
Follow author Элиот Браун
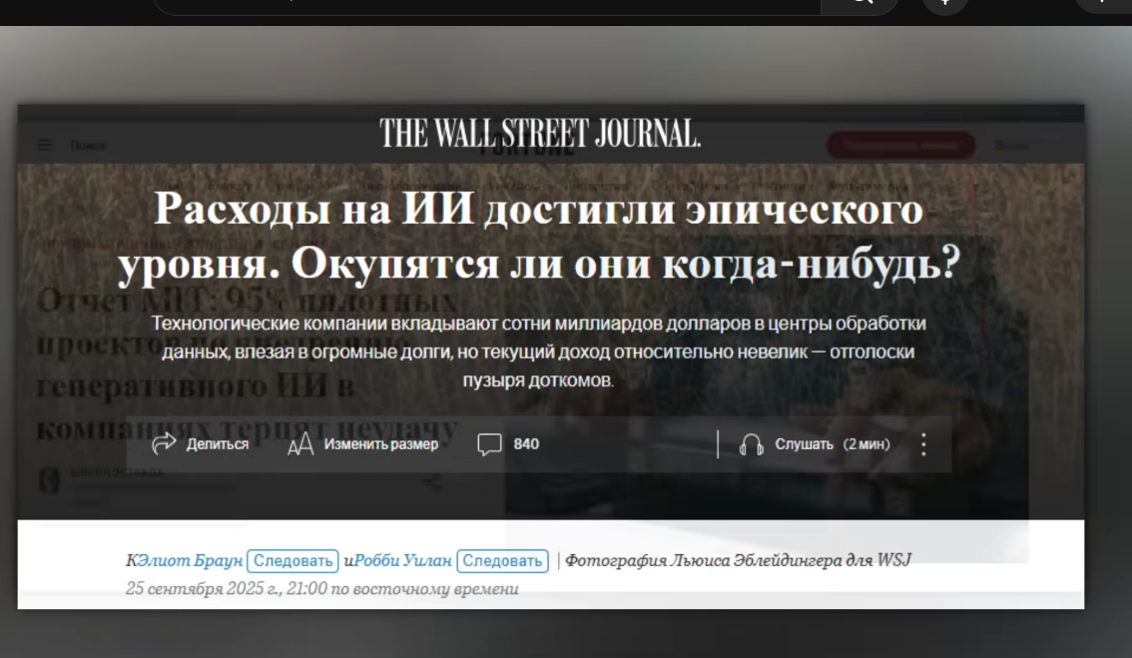(x=292, y=560)
